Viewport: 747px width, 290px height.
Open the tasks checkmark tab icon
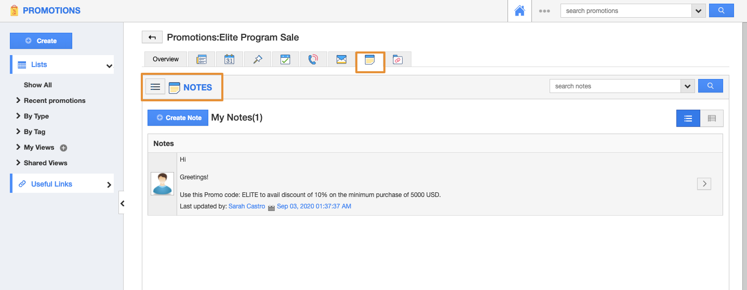click(x=285, y=59)
